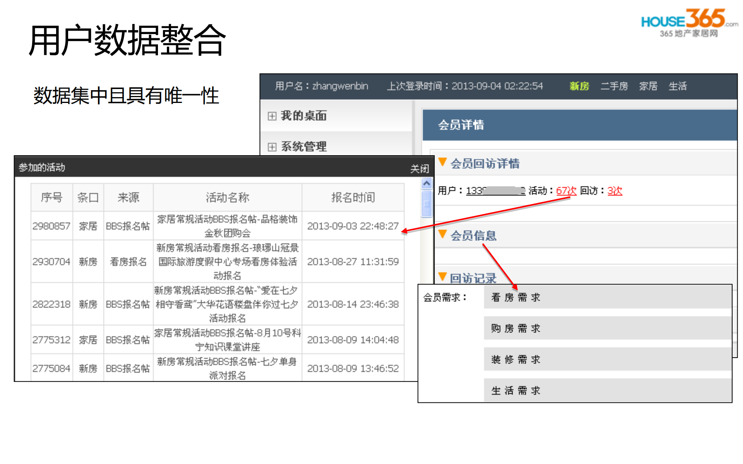The image size is (743, 464).
Task: Open the 3次 回访 link
Action: [x=616, y=191]
